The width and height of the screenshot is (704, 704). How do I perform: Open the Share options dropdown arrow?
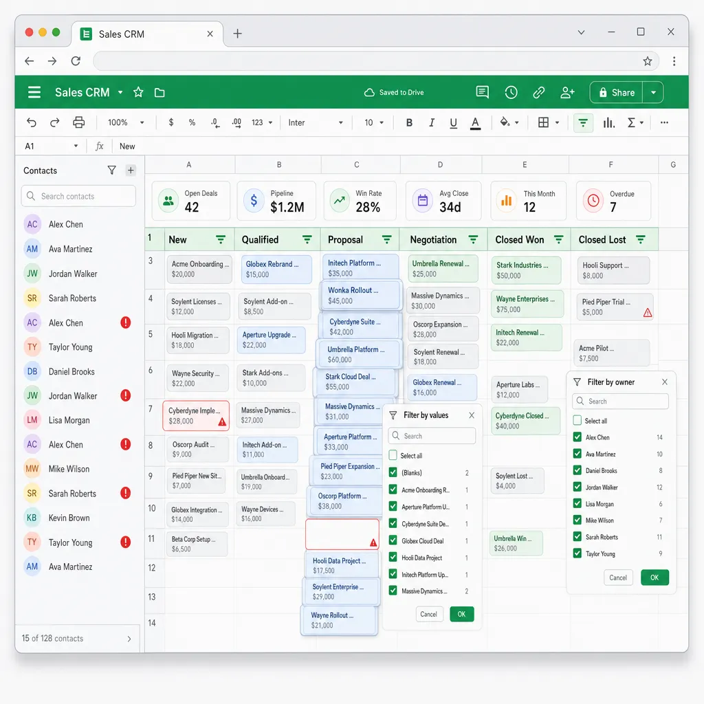pos(653,93)
